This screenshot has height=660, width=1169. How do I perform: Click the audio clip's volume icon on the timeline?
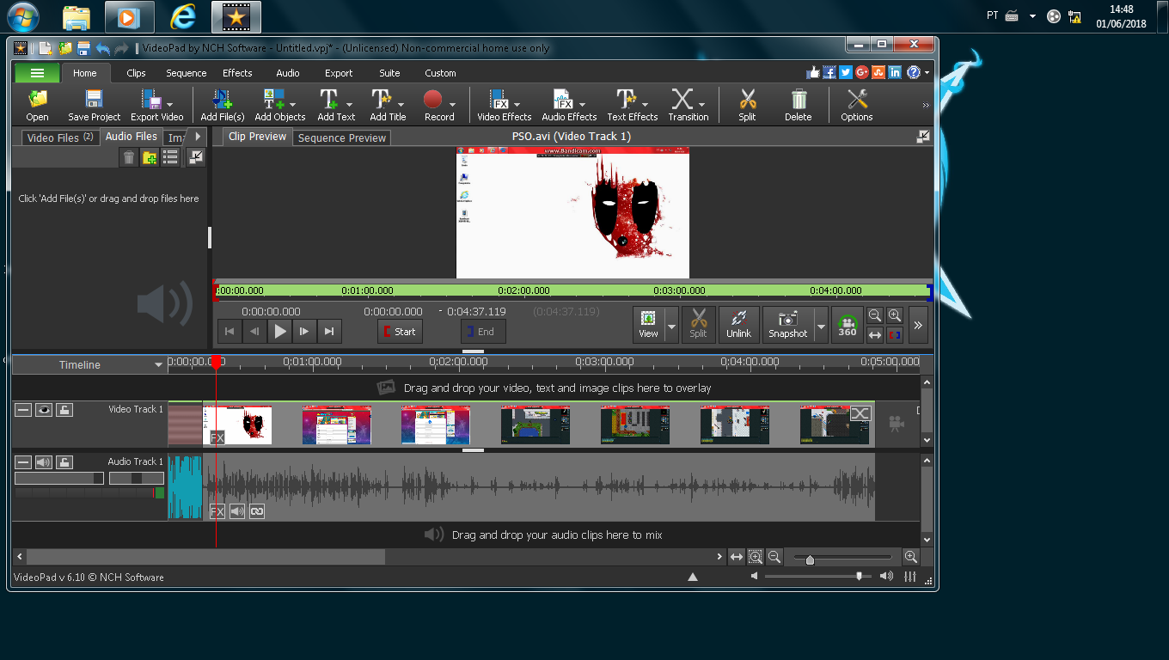(x=236, y=511)
